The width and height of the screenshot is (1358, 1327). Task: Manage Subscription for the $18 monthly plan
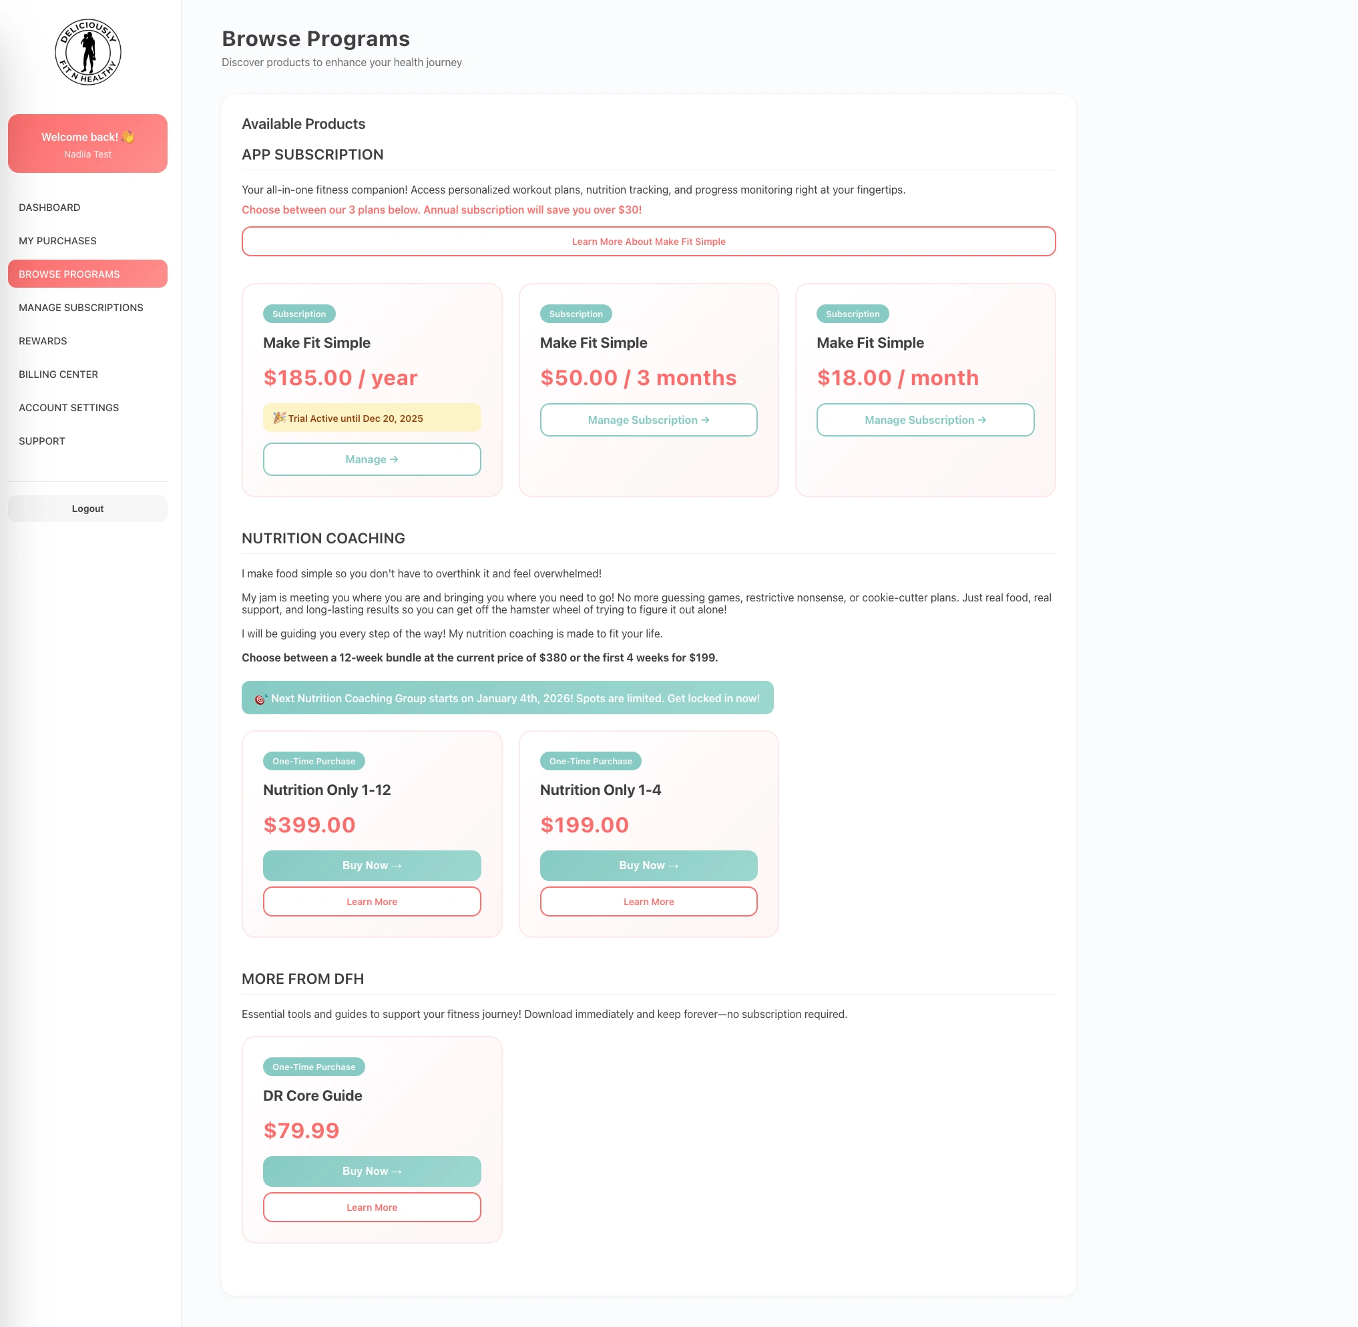pyautogui.click(x=925, y=420)
